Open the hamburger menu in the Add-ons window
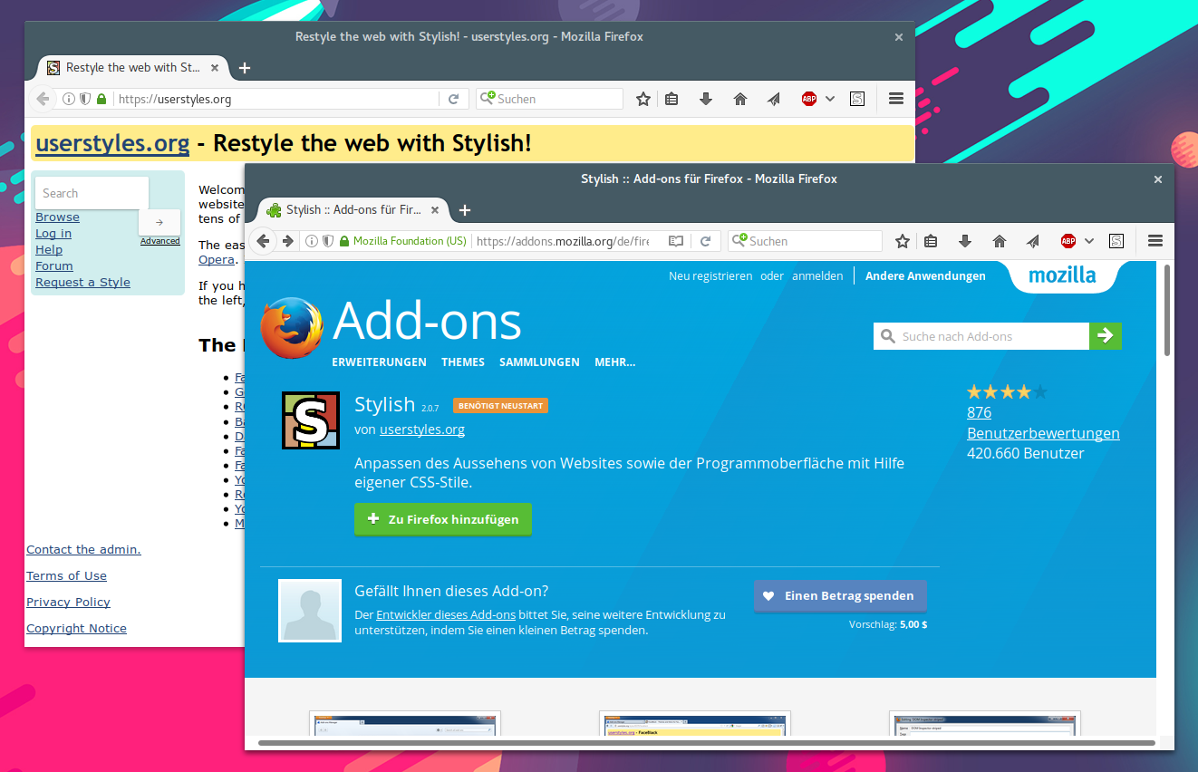The height and width of the screenshot is (772, 1198). (x=1155, y=241)
